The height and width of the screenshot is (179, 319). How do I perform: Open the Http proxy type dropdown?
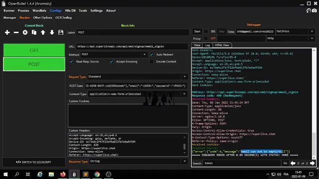pos(312,38)
